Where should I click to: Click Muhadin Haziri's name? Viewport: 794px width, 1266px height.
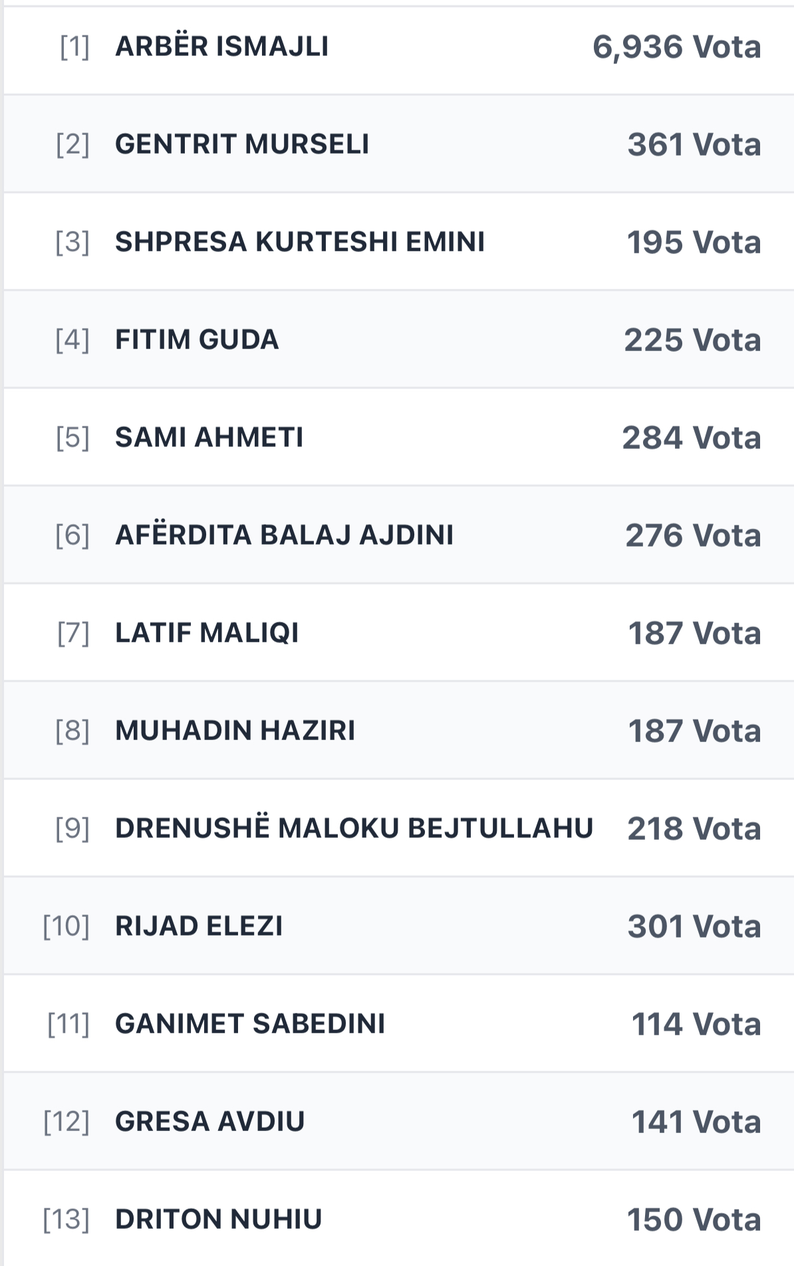(x=235, y=731)
